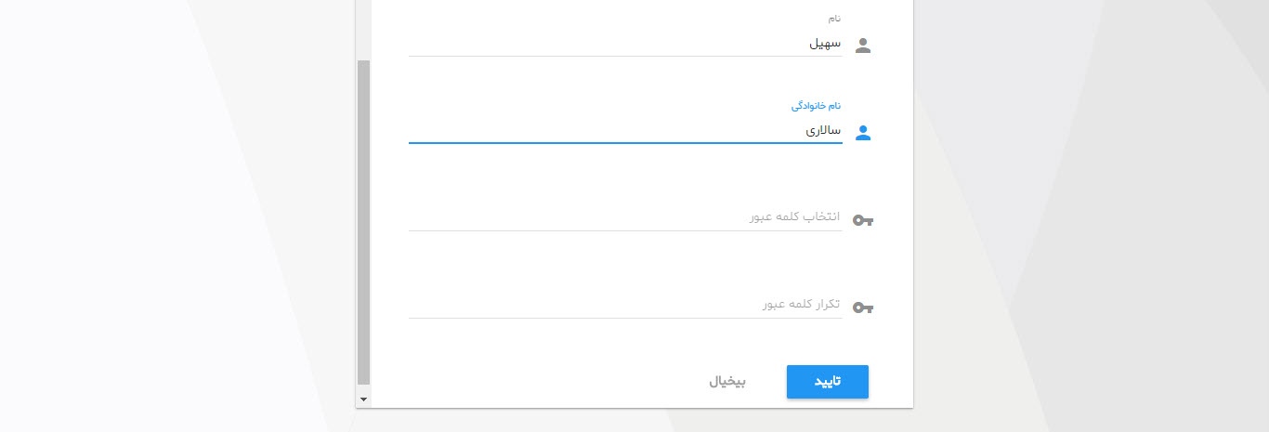
Task: Click the key icon next to تکرار کلمه عبور
Action: click(x=863, y=308)
